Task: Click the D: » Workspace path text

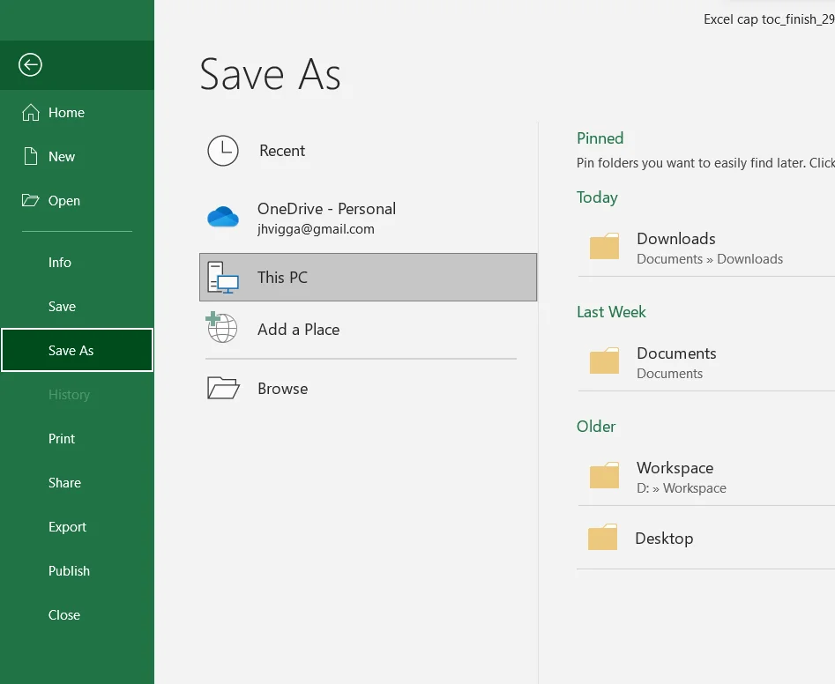Action: pyautogui.click(x=681, y=488)
